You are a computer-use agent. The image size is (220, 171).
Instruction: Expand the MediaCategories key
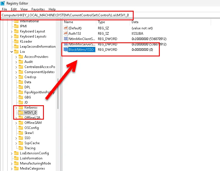tap(12, 169)
